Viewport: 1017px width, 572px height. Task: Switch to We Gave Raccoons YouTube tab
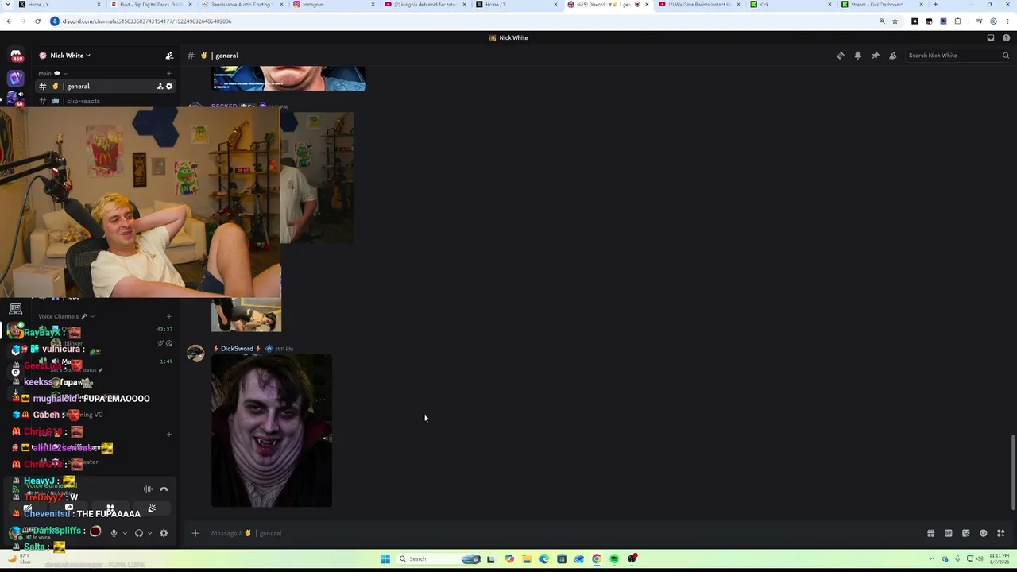[698, 5]
